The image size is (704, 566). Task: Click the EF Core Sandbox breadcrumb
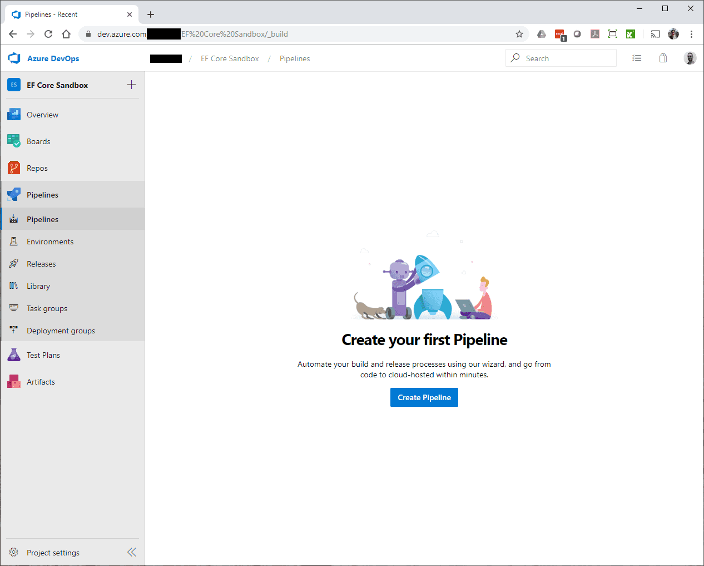click(x=230, y=58)
